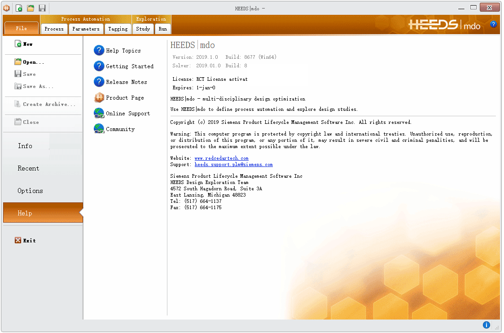Viewport: 504px width, 333px height.
Task: Click the Product Page orange hexagon icon
Action: coord(99,97)
